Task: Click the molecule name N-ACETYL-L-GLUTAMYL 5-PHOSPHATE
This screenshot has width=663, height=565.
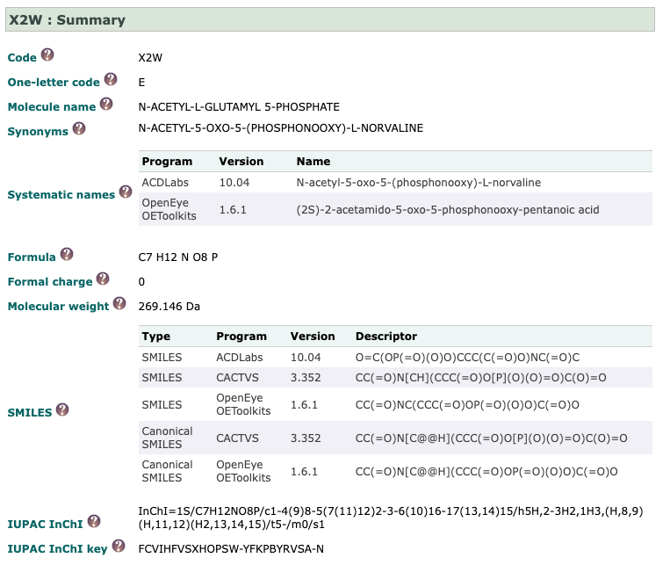Action: 239,107
